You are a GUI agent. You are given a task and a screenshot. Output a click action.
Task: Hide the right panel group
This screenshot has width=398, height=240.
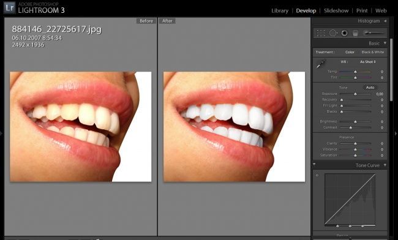tap(396, 133)
